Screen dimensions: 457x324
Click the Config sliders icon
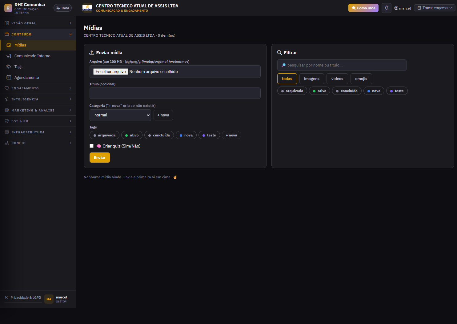7,143
